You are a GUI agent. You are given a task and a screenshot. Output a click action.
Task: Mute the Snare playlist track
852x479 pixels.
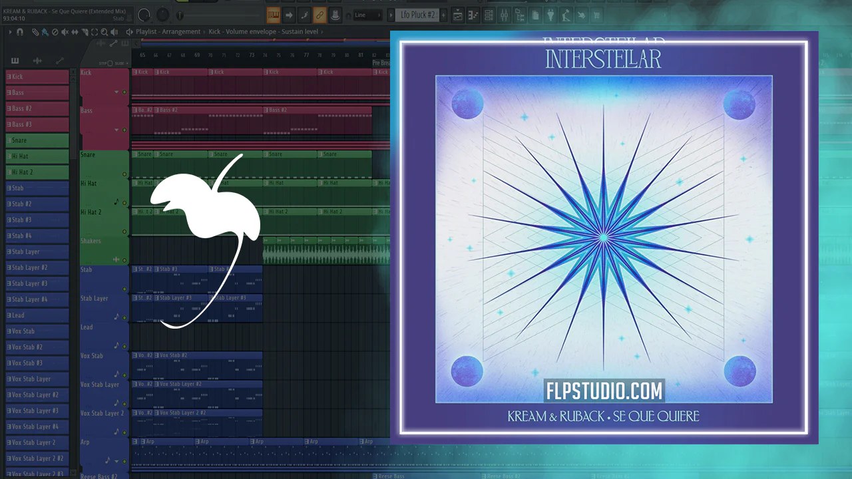(124, 174)
